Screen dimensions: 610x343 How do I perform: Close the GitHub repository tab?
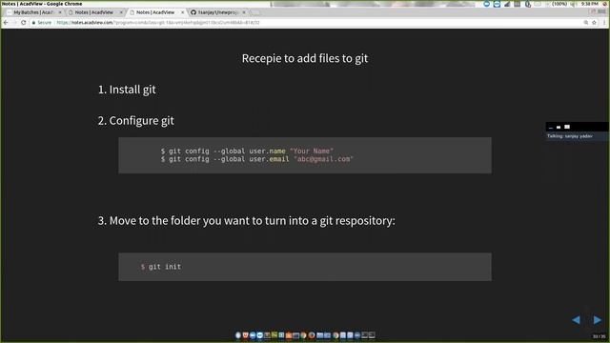[x=244, y=12]
